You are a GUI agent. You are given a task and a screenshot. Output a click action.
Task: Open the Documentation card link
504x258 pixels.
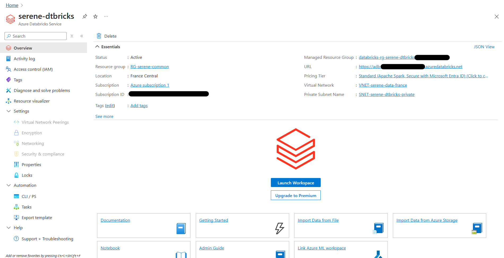[x=115, y=220]
